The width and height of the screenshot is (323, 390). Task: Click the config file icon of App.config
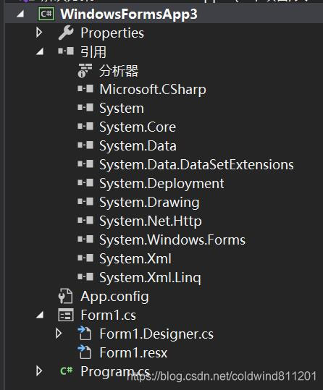click(x=65, y=296)
